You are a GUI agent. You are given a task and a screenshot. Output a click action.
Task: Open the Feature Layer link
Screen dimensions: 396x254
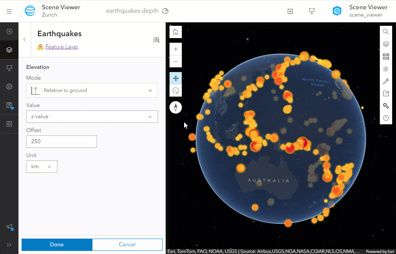pos(62,47)
